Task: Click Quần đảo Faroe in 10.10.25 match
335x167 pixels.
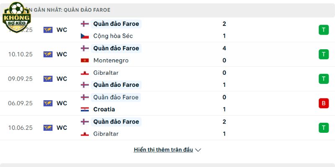Action: (x=116, y=48)
